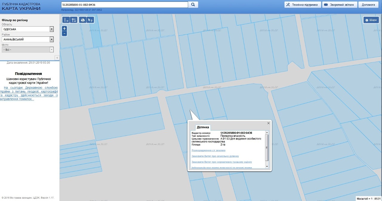The height and width of the screenshot is (201, 382).
Task: Click the Публічна кадастрова карта України logo
Action: click(21, 7)
